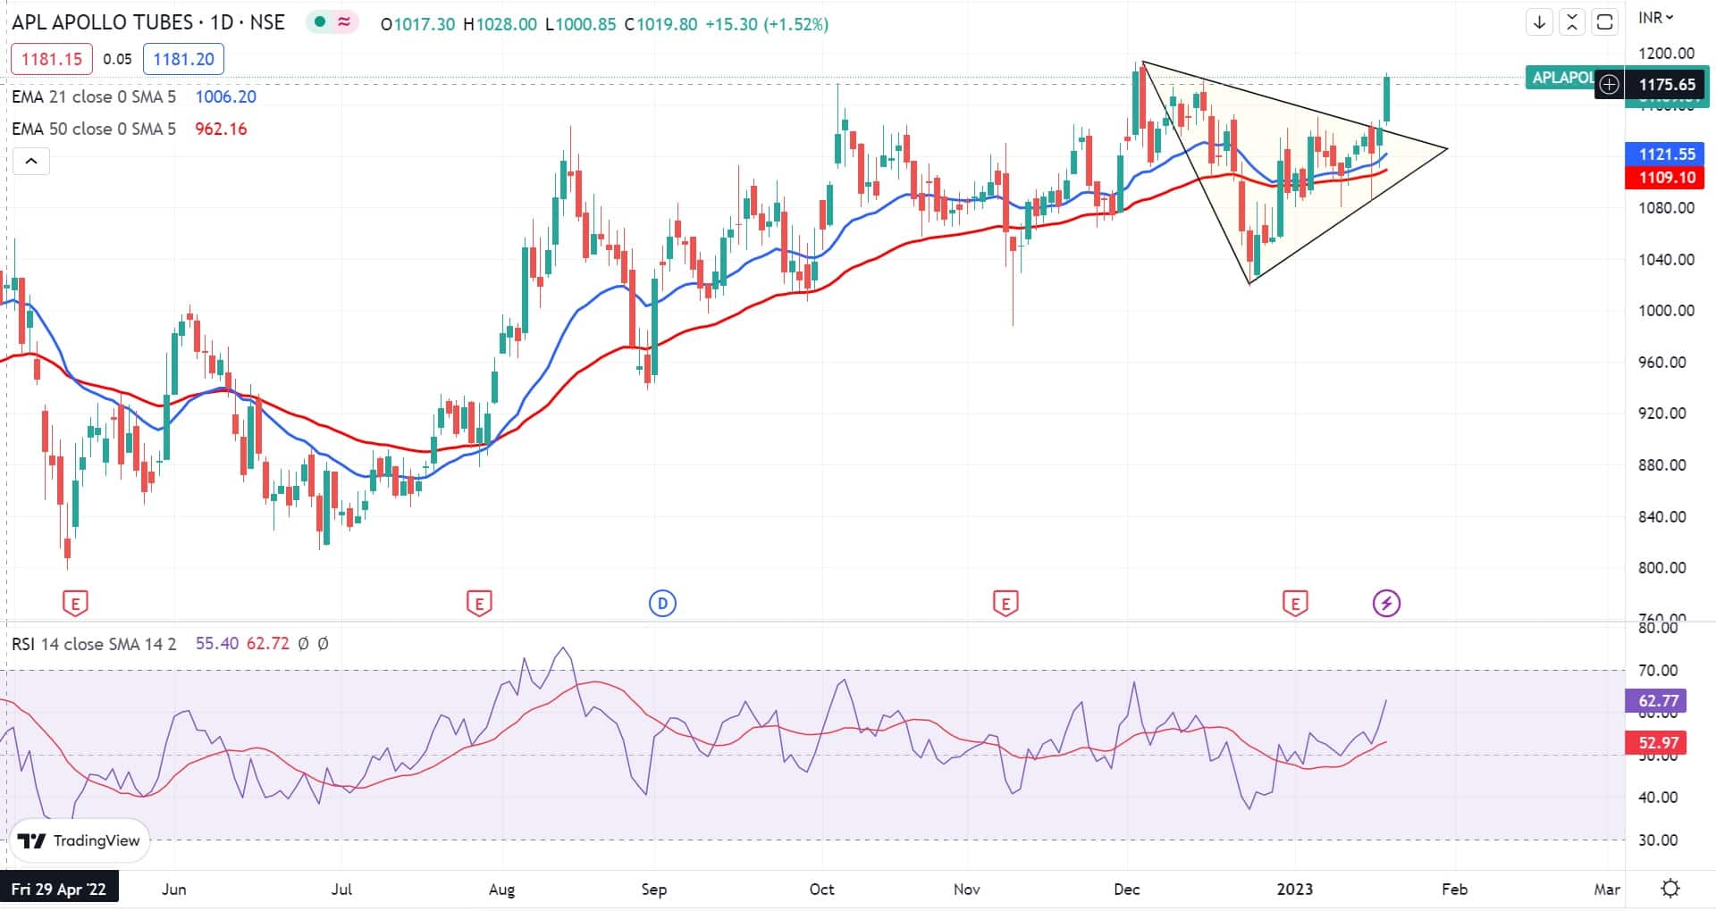Click the red 1181.15 sell price button
This screenshot has height=911, width=1716.
51,59
